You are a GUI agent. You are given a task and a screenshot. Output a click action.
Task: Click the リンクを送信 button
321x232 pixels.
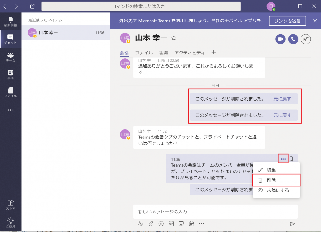point(287,21)
